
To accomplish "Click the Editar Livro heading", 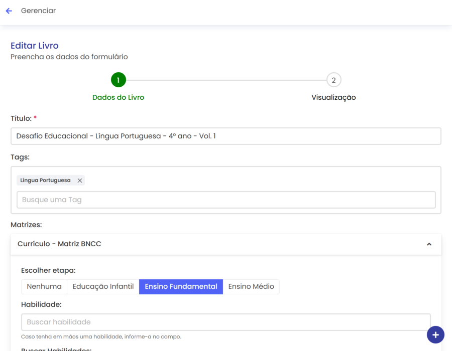I will pos(35,46).
